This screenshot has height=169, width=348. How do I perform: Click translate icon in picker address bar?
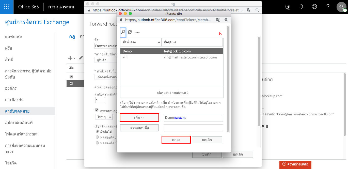pos(218,20)
